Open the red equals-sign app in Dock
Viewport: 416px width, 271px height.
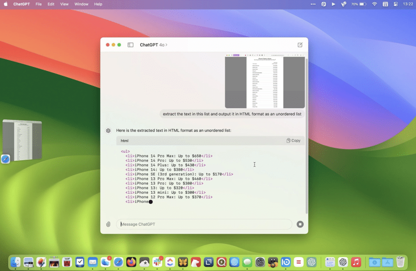298,262
